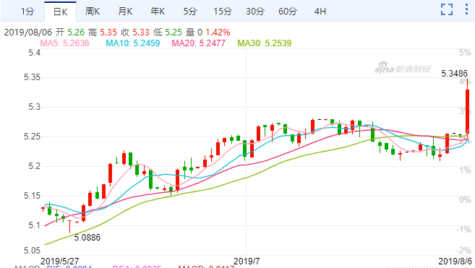Switch to the 4H interval tab
The width and height of the screenshot is (475, 268).
tap(320, 12)
